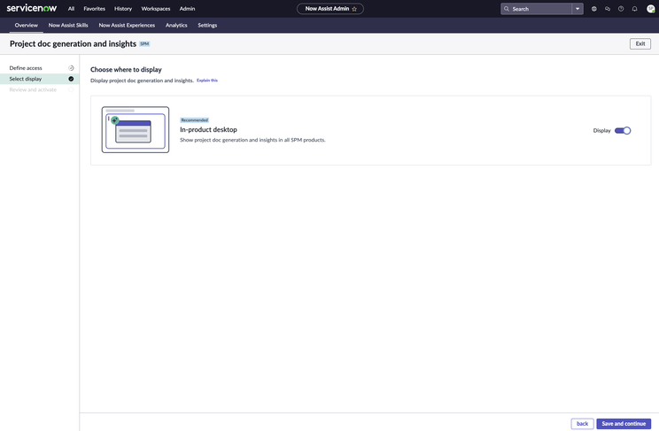Click the Define access status icon
The height and width of the screenshot is (431, 659).
[71, 67]
